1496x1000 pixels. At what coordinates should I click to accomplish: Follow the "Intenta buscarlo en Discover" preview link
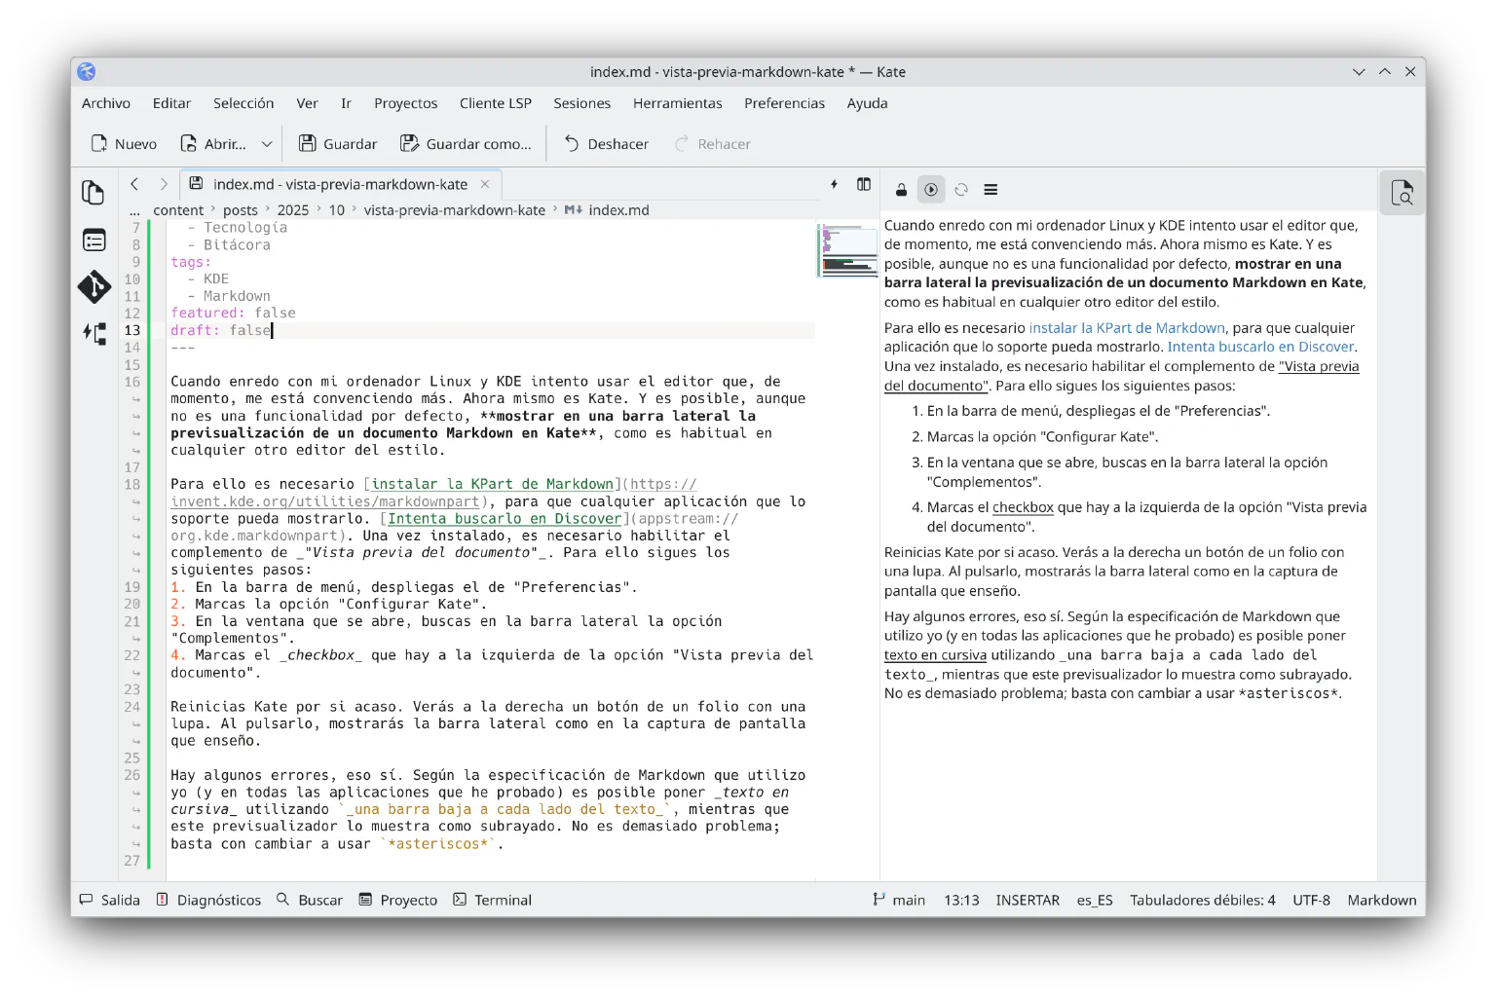click(x=1260, y=347)
